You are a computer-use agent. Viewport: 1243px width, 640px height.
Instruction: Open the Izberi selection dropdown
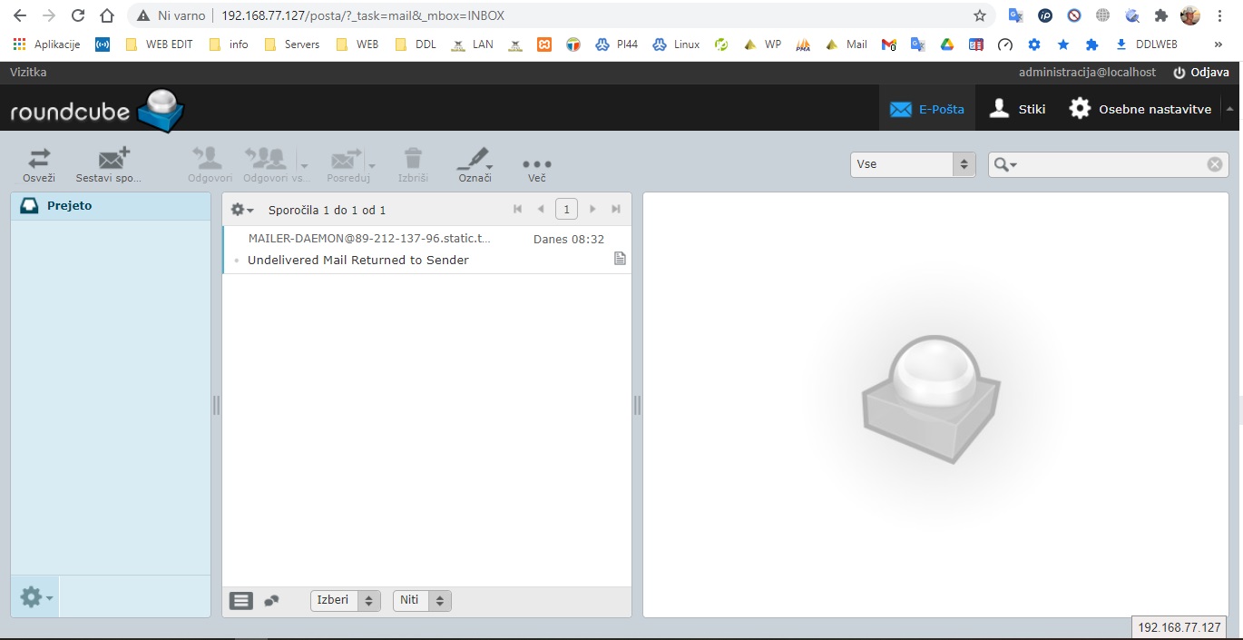(346, 600)
